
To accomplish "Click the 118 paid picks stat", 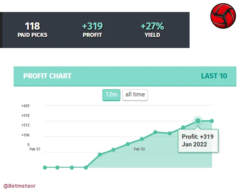I will tap(32, 30).
